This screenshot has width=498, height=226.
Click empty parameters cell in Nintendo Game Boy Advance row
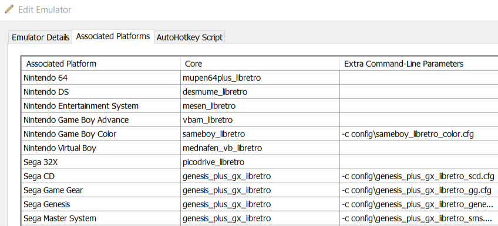[x=419, y=120]
